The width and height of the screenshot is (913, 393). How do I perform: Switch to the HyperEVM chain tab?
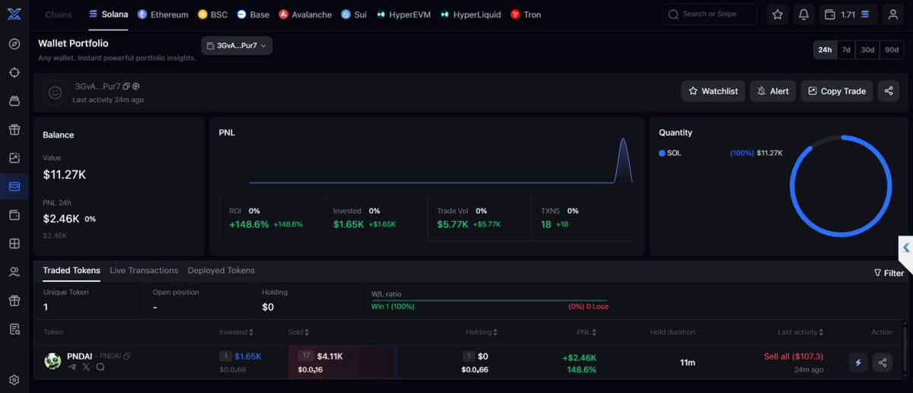[403, 14]
